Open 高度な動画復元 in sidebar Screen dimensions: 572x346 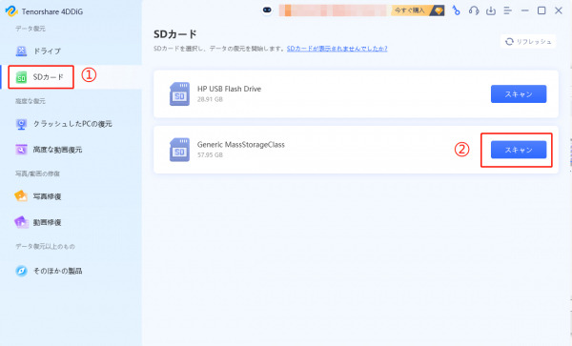[x=49, y=150]
